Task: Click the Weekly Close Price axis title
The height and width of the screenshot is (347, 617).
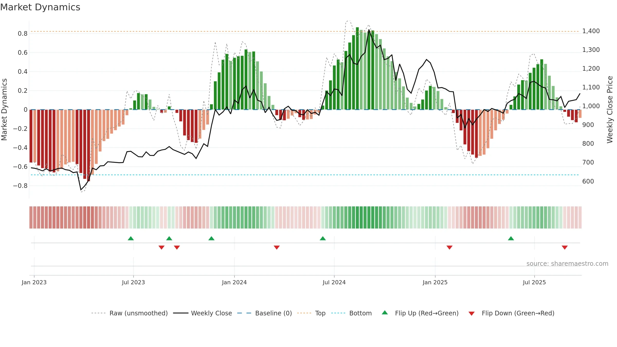Action: [x=610, y=109]
